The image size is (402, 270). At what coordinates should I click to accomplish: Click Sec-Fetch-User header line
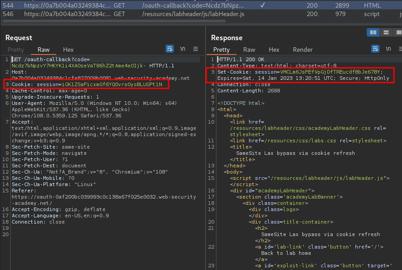coord(39,159)
